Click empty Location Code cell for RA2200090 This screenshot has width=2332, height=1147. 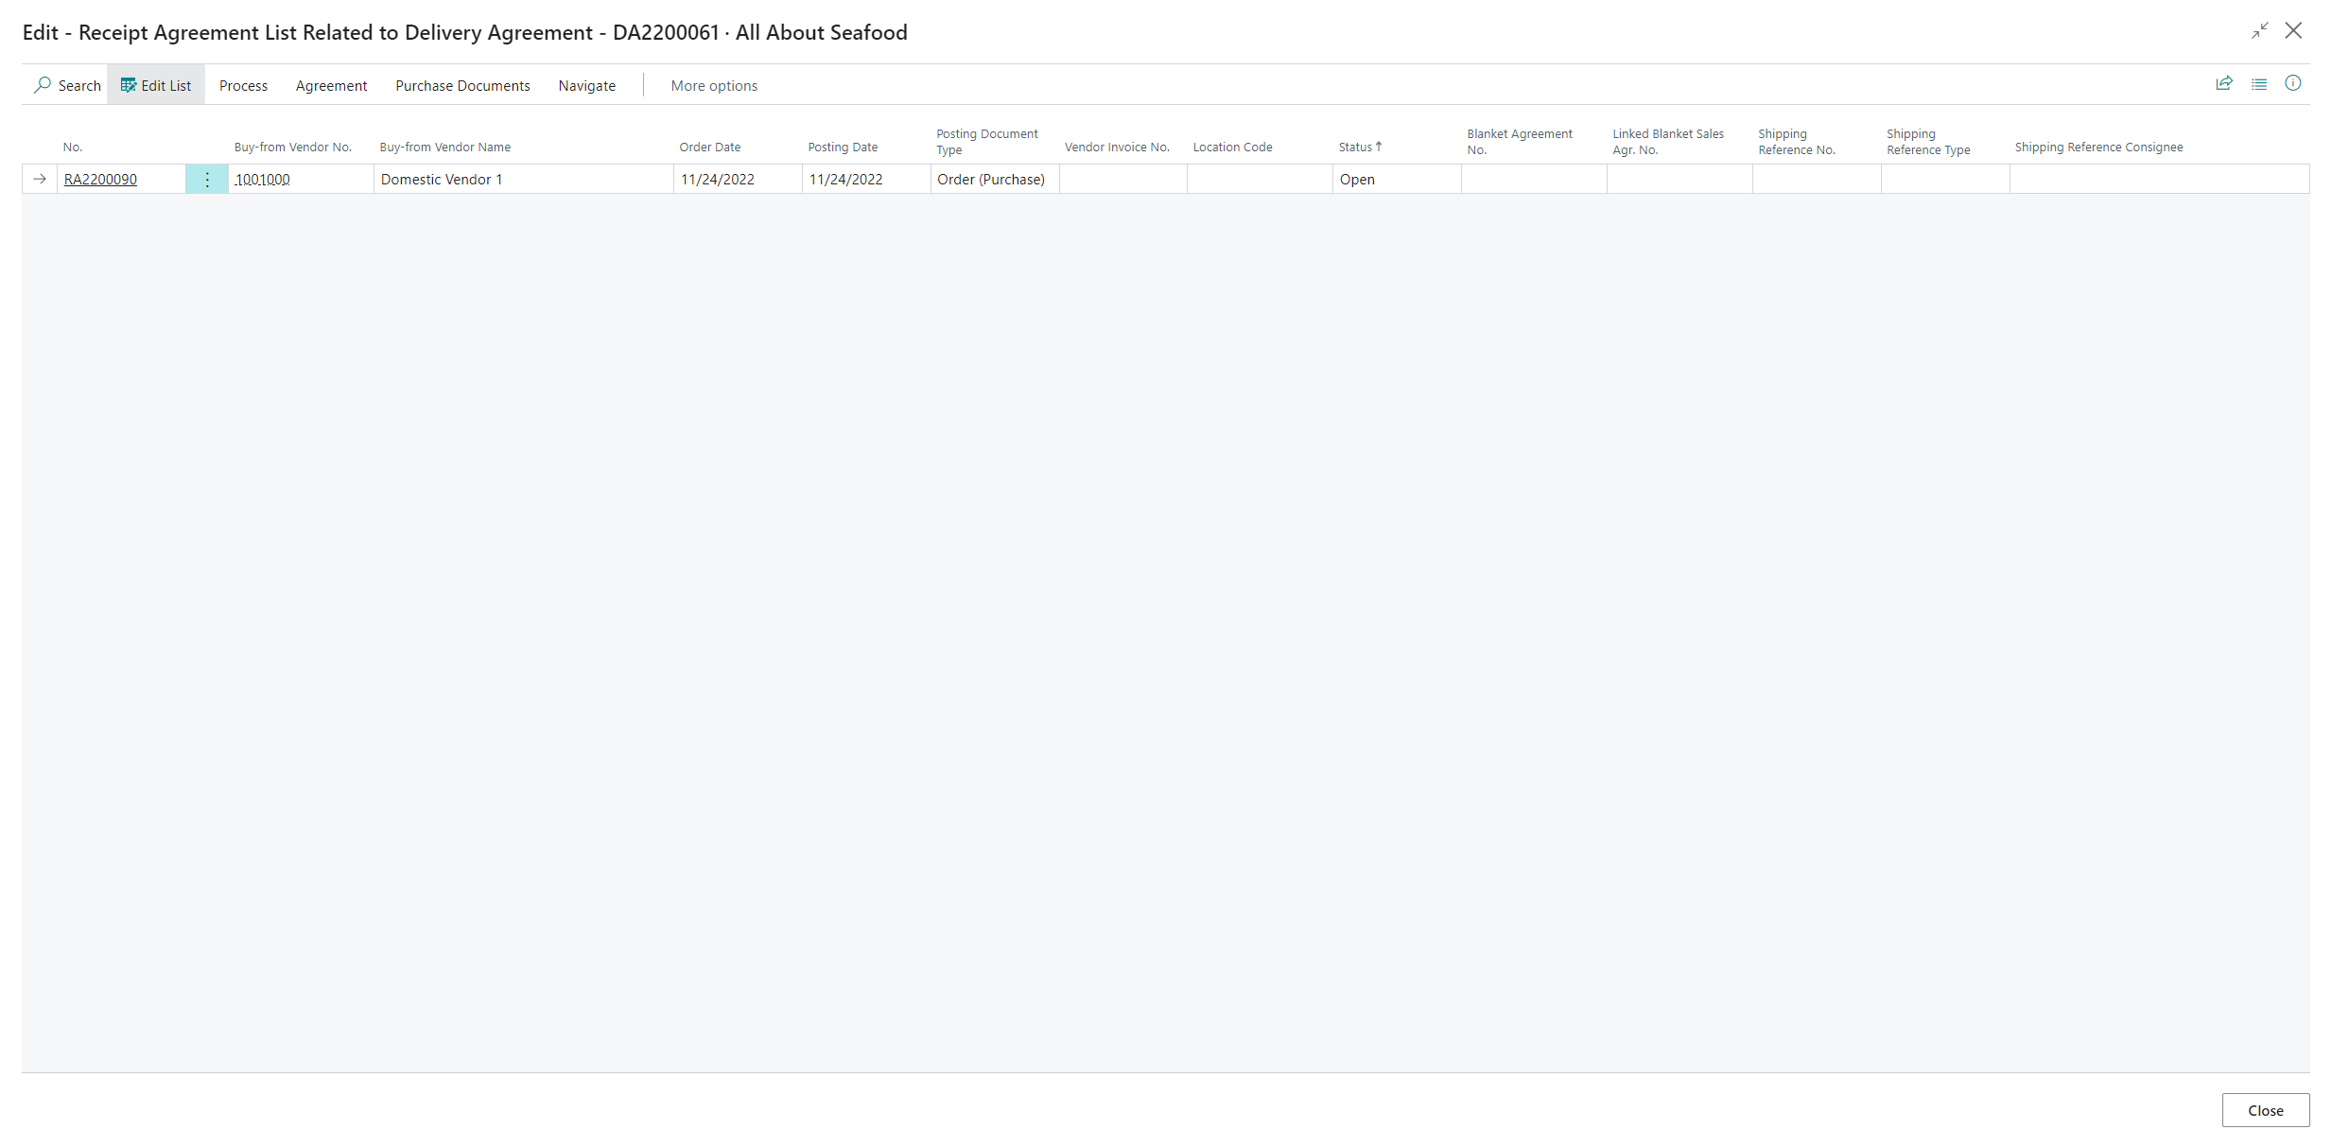(x=1260, y=179)
